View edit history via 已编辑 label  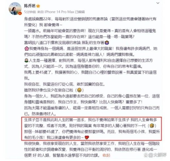(80, 12)
